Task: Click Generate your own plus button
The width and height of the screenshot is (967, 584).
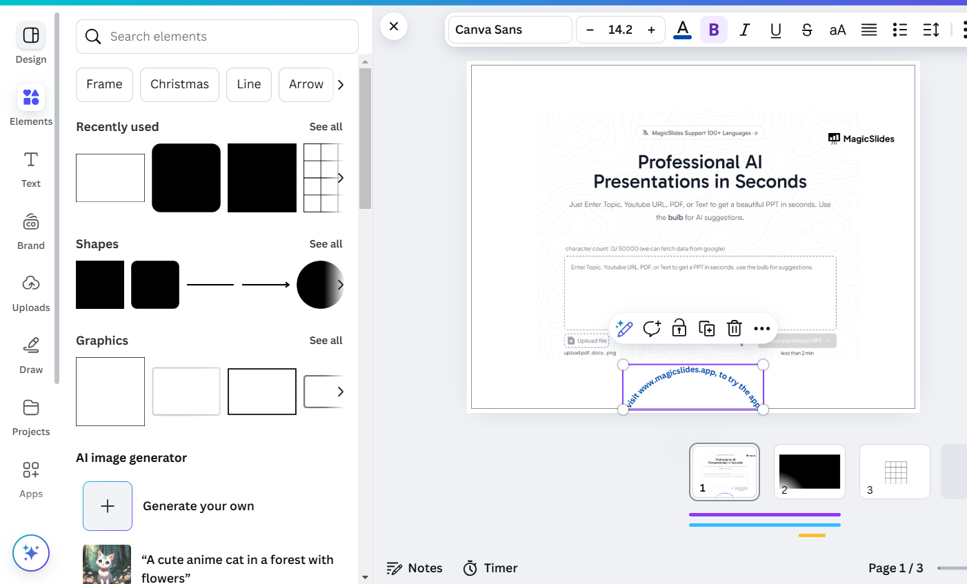Action: pyautogui.click(x=108, y=506)
